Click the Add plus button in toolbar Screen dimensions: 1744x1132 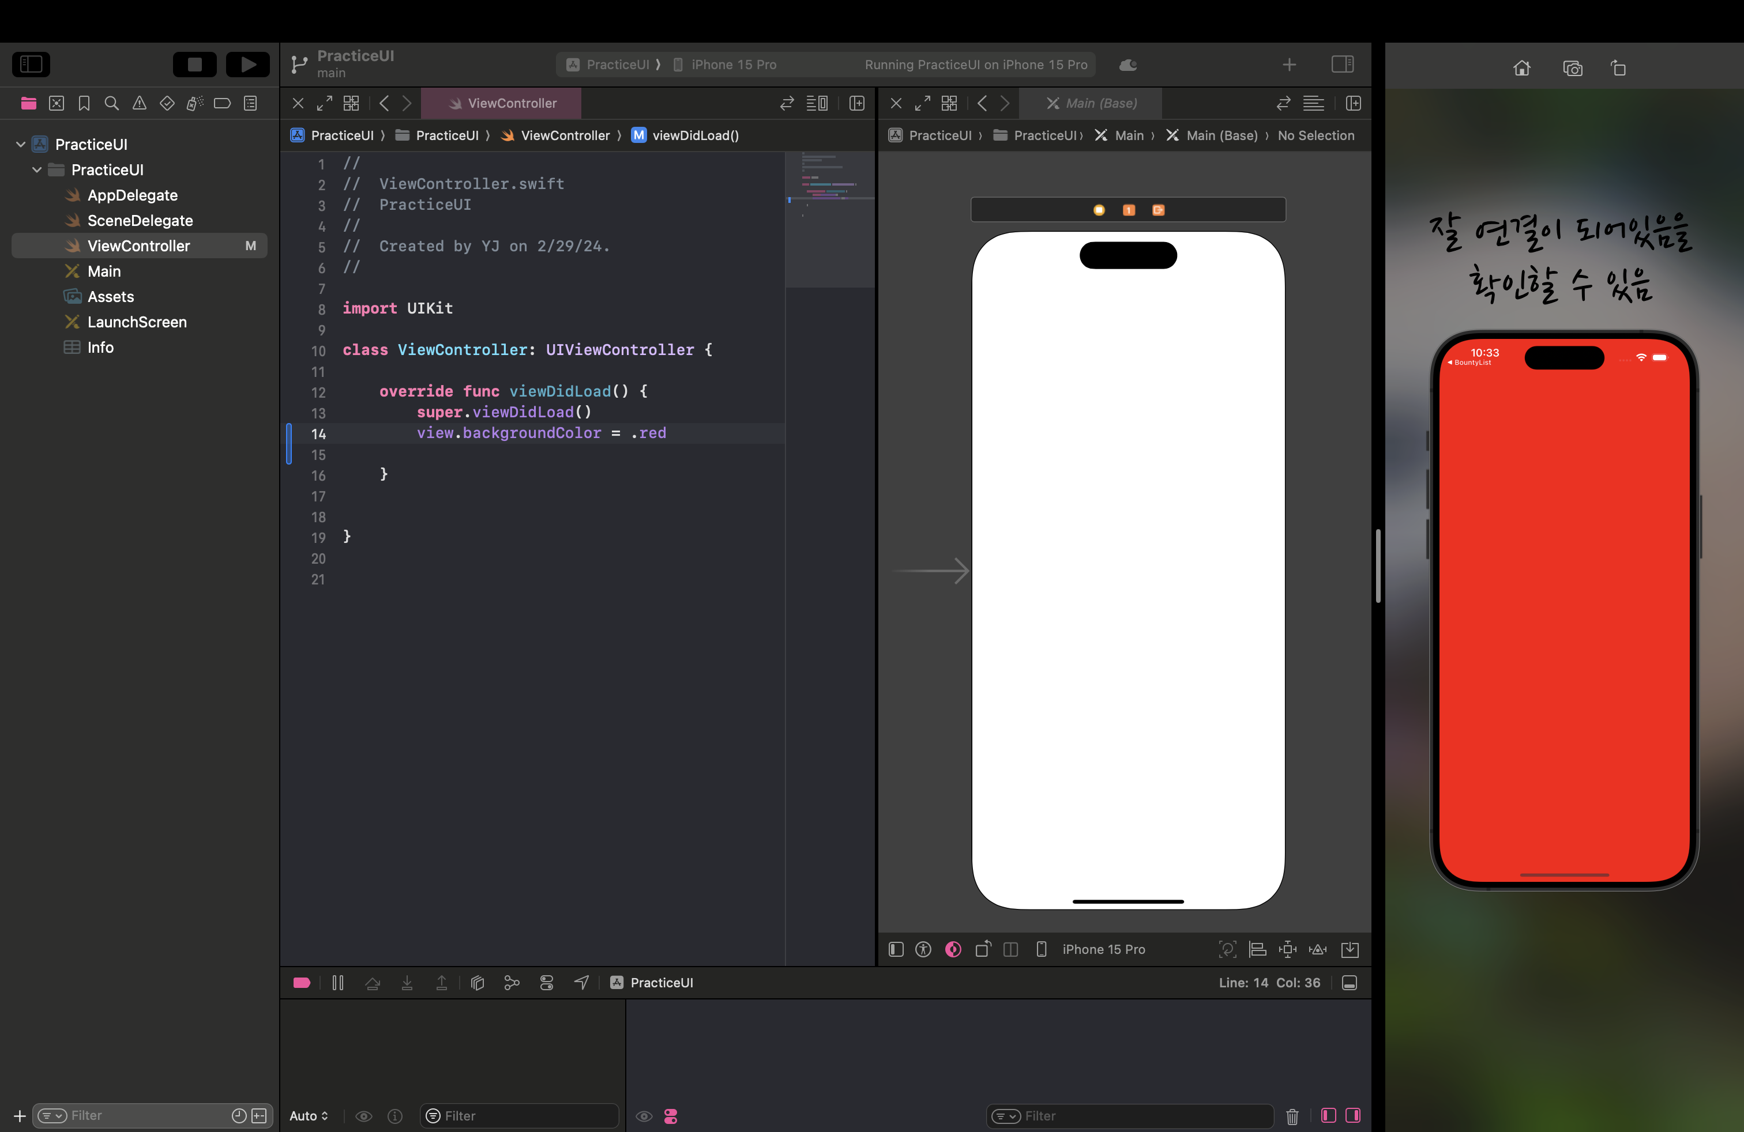[1289, 65]
